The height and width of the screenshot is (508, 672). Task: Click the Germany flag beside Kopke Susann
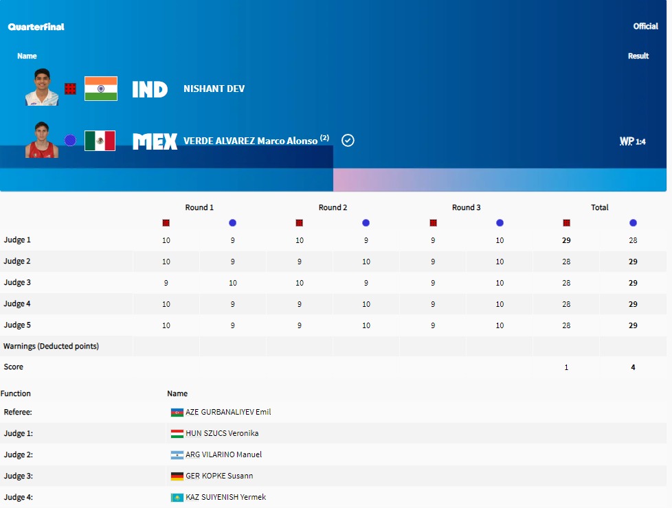click(x=177, y=476)
